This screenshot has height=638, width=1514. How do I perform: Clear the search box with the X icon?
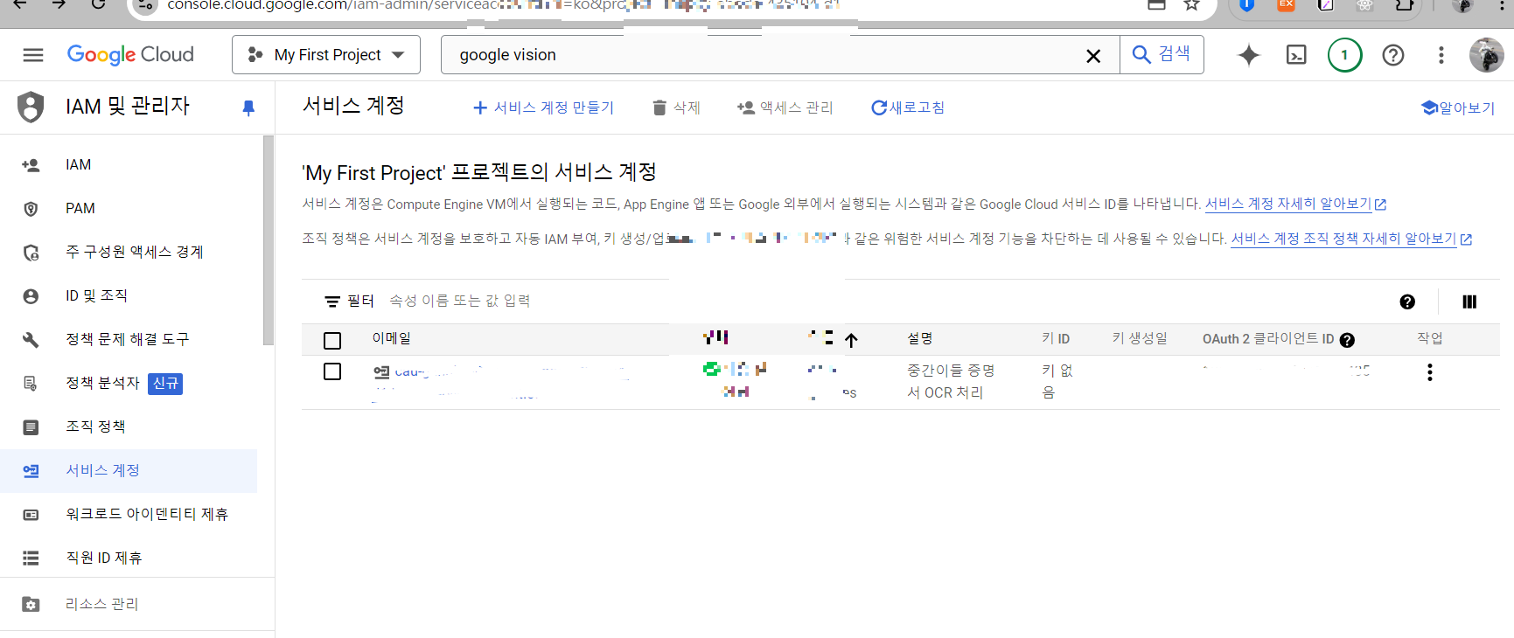coord(1093,56)
